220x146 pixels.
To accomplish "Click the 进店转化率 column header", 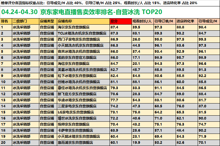I will [187, 21].
